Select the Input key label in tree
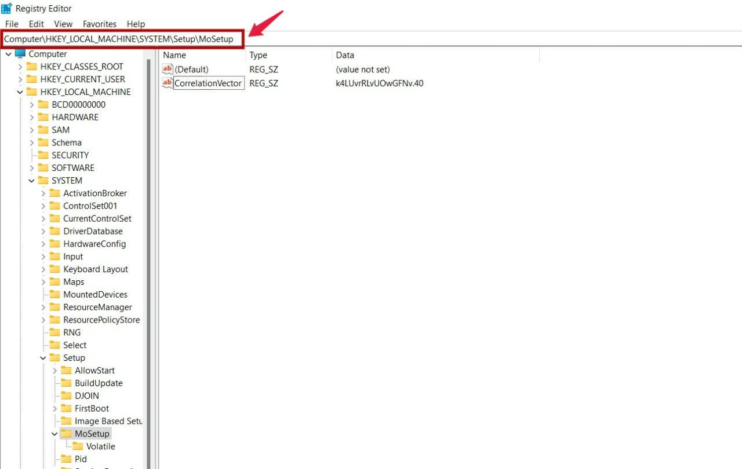 [x=73, y=257]
